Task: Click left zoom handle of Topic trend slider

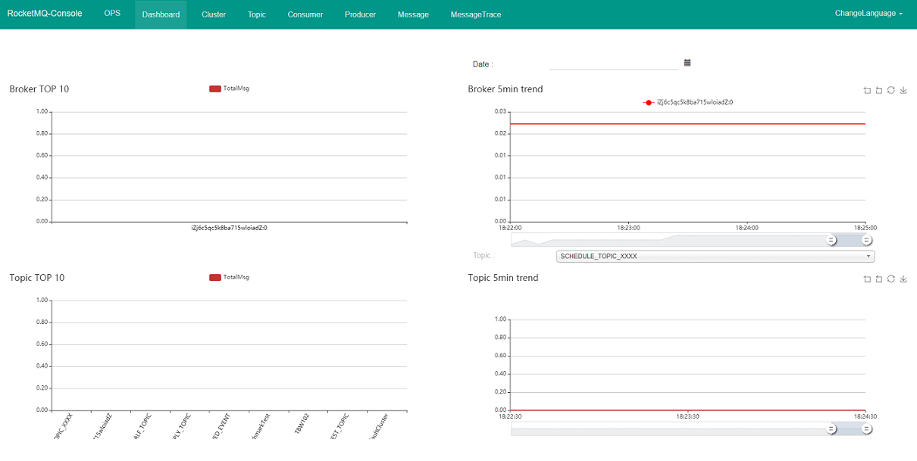Action: tap(831, 428)
